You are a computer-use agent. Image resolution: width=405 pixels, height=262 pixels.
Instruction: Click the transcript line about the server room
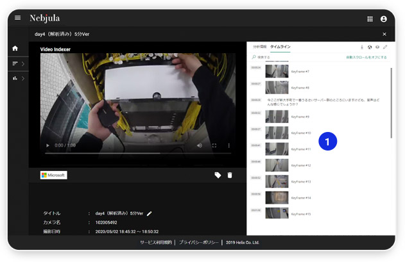(x=323, y=102)
